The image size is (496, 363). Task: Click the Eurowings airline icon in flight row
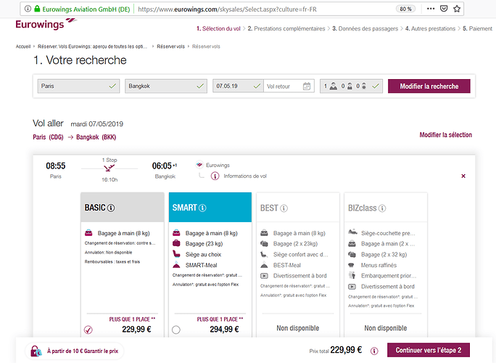[x=199, y=165]
